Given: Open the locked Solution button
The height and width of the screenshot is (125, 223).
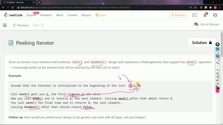Looking at the screenshot, I should [x=202, y=43].
